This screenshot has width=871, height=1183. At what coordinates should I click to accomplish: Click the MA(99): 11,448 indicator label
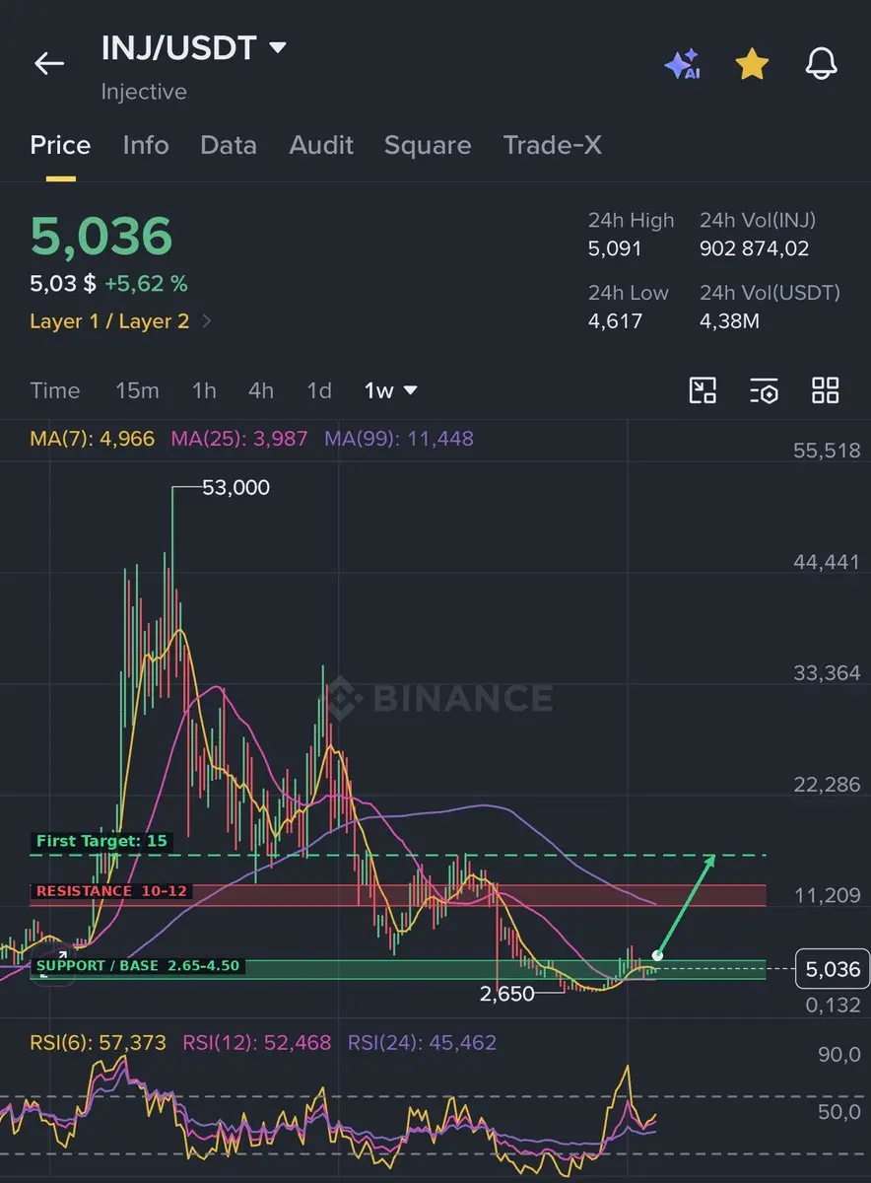[399, 439]
